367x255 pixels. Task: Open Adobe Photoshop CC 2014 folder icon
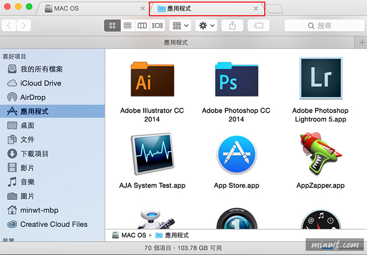(236, 79)
